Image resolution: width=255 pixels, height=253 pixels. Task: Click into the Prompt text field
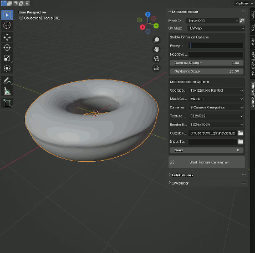coord(216,46)
